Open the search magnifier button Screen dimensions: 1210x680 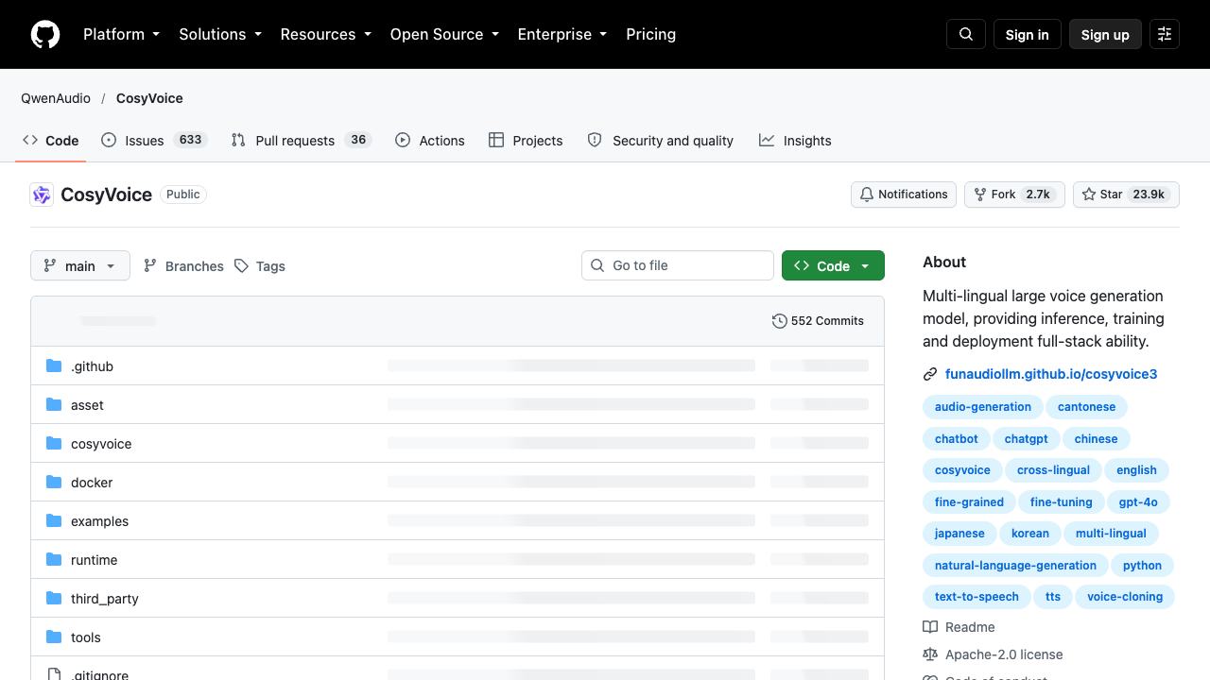tap(966, 34)
